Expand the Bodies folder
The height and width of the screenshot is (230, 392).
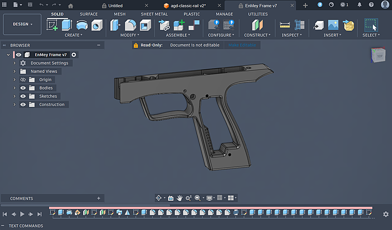14,88
